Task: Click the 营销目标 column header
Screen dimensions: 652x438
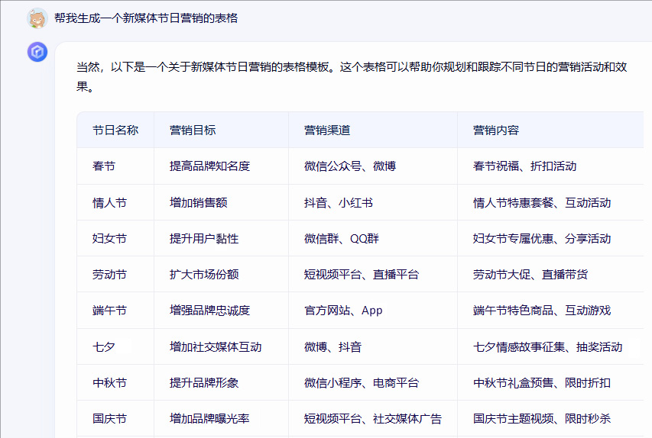Action: 193,130
